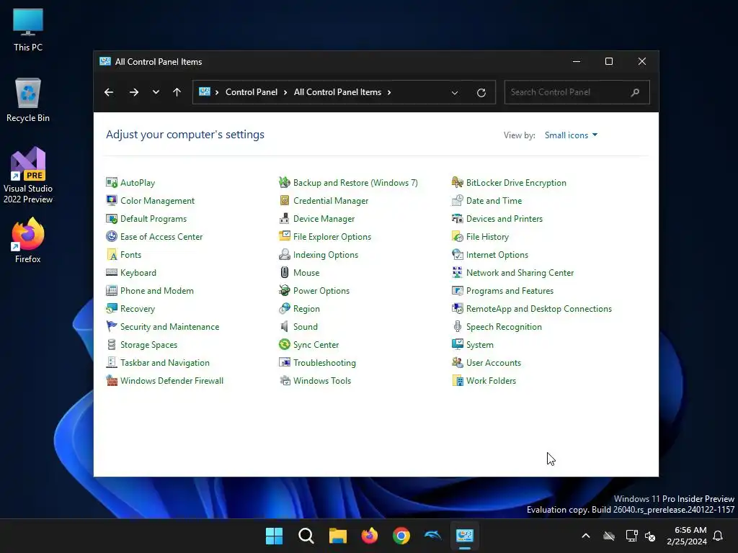The width and height of the screenshot is (738, 553).
Task: Open Phone and Modem settings
Action: coord(156,291)
